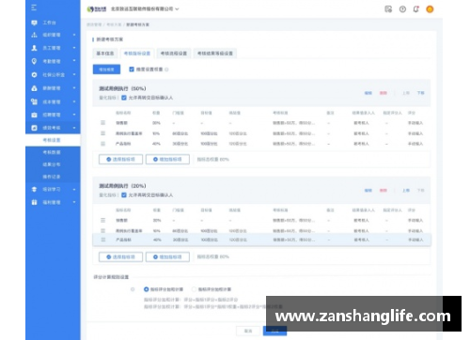Click the 福利管理 gift icon
The width and height of the screenshot is (470, 340).
point(34,203)
